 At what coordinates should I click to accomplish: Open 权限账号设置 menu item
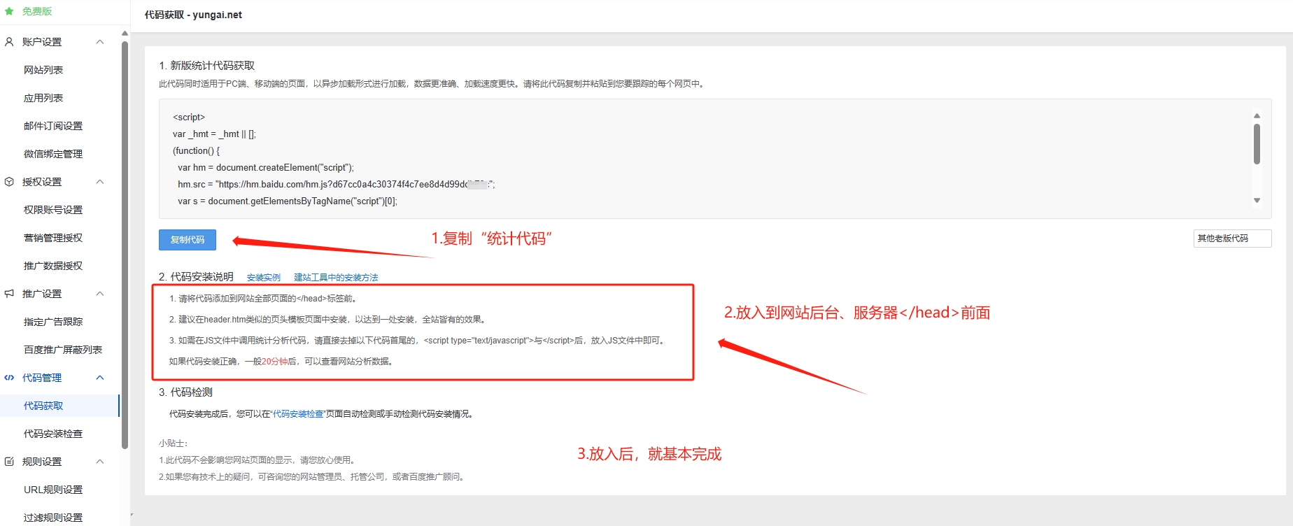point(53,210)
